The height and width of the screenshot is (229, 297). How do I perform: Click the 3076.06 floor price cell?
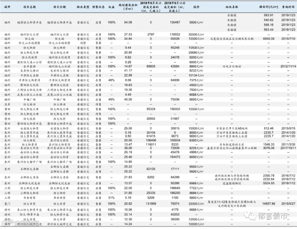269,148
